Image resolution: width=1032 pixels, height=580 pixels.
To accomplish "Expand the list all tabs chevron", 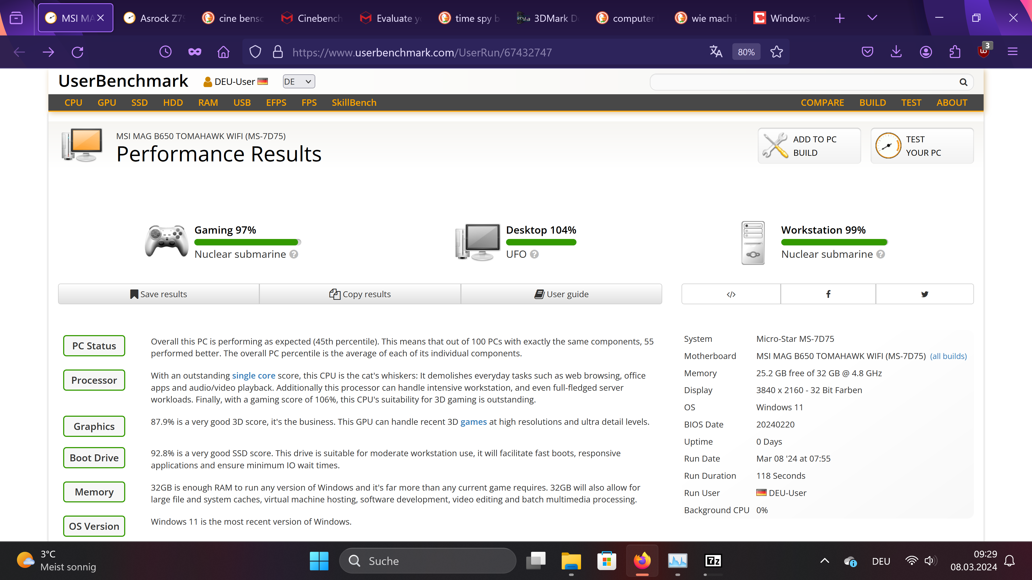I will pyautogui.click(x=872, y=18).
